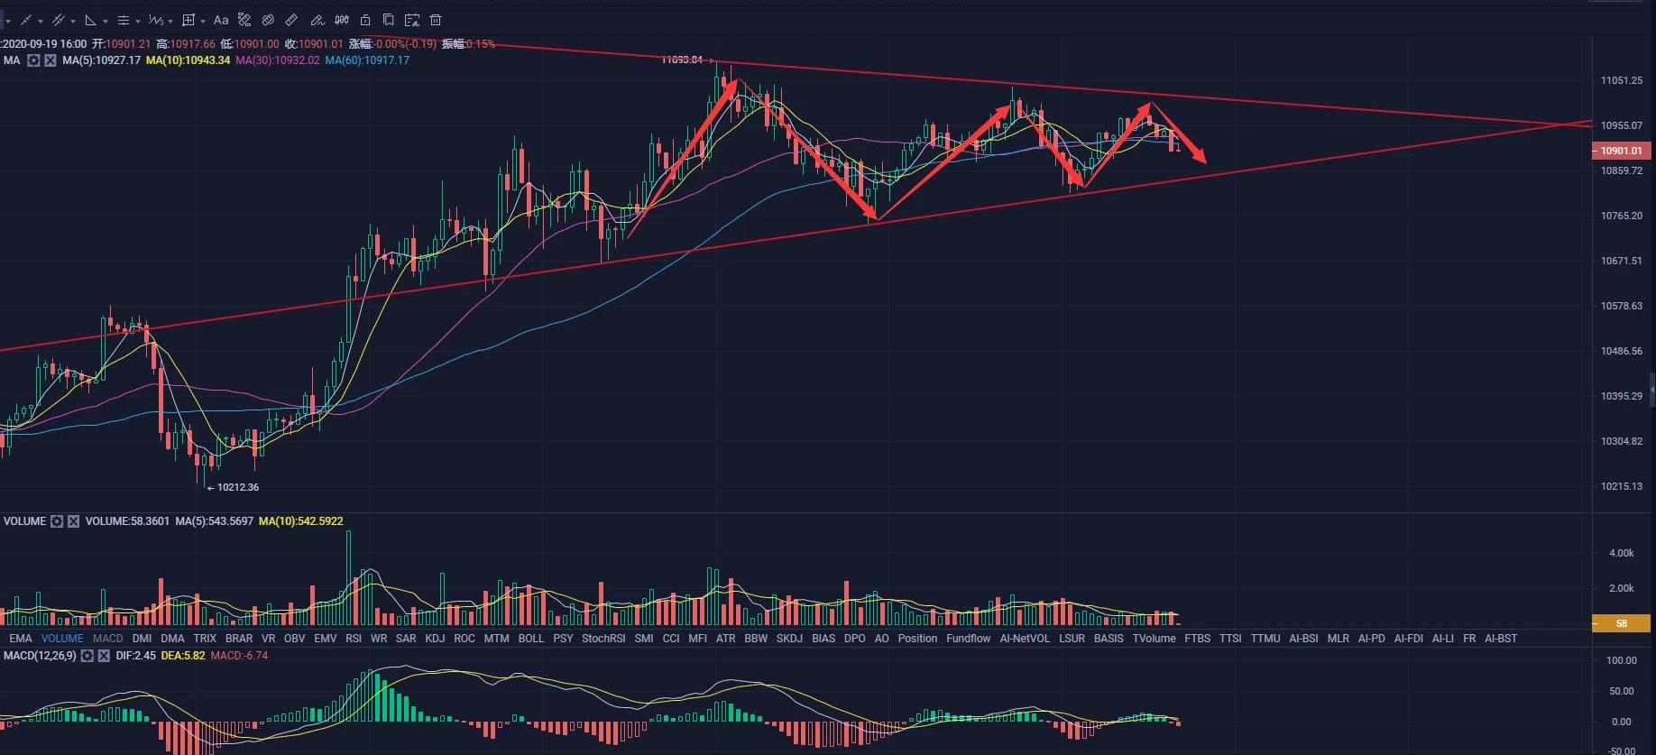Click the lock drawings icon

(x=365, y=20)
